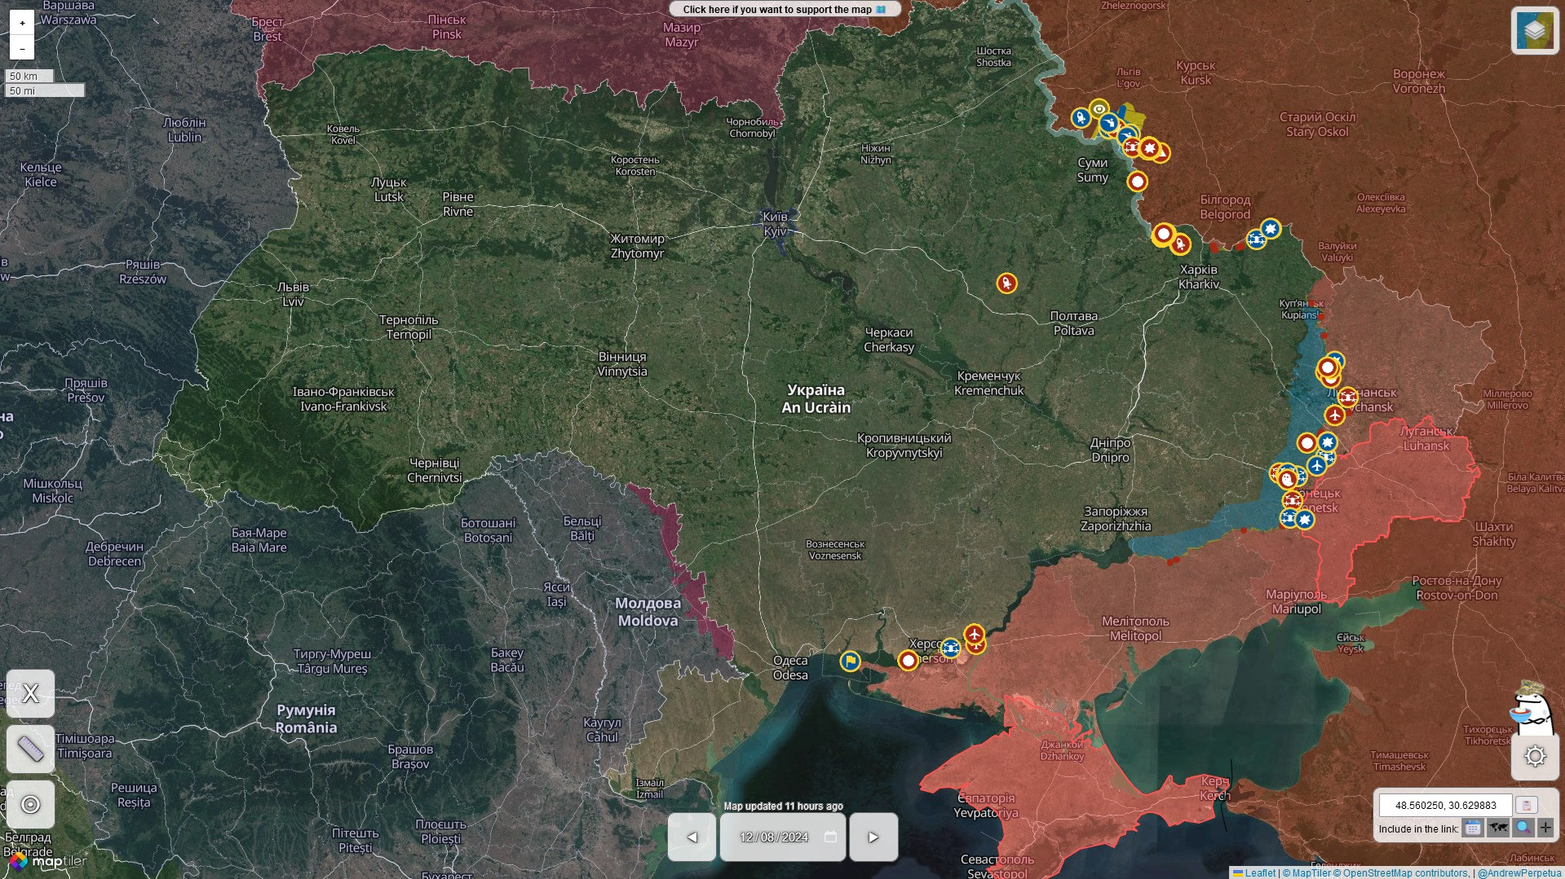This screenshot has width=1565, height=879.
Task: Click blue drone marker north of Kharkiv
Action: click(1256, 240)
